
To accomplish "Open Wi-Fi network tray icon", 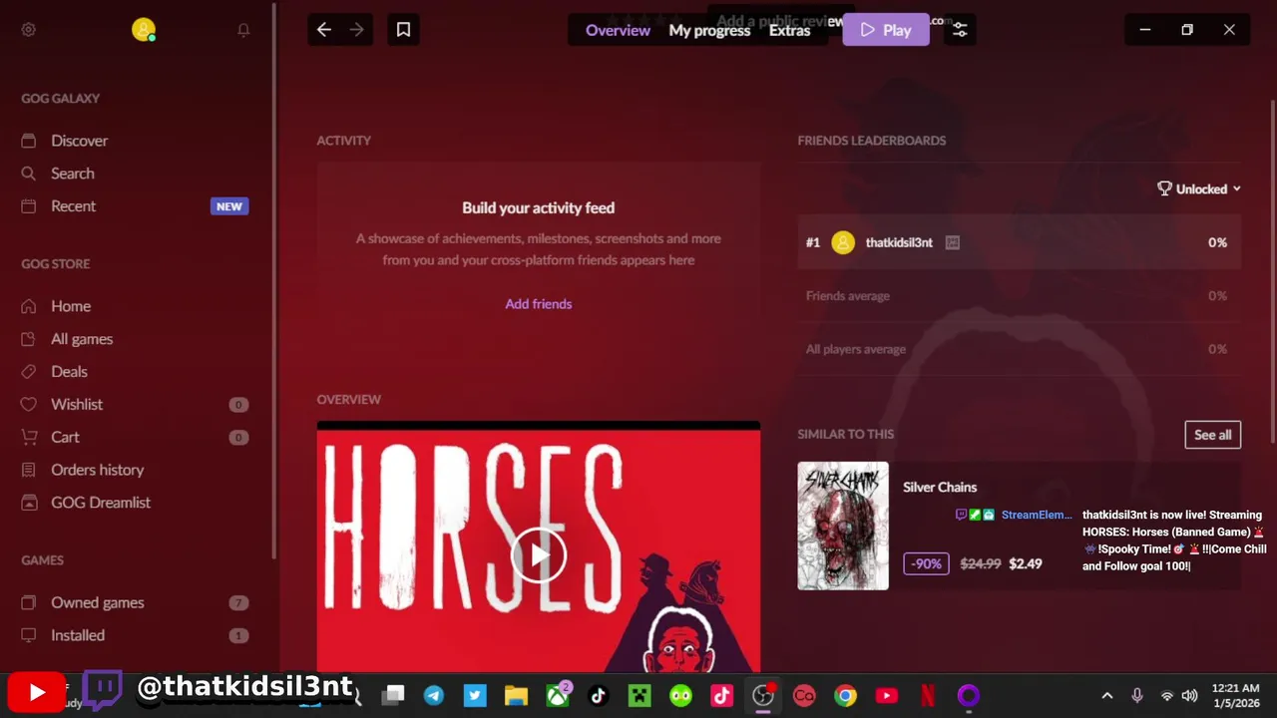I will coord(1166,696).
